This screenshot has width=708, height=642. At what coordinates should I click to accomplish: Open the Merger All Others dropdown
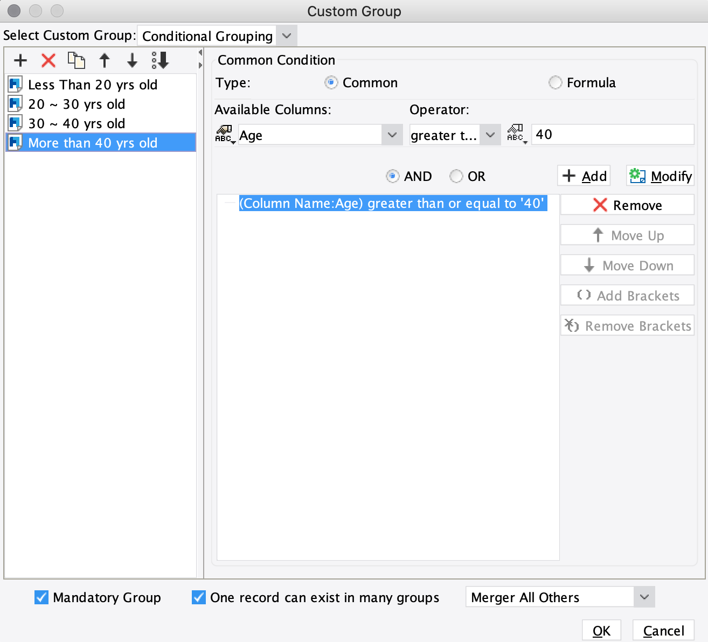click(x=643, y=597)
